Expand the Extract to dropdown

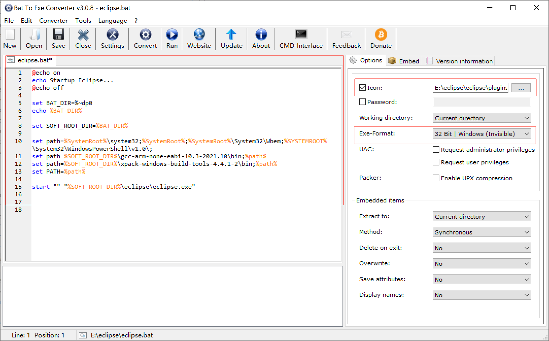coord(482,216)
